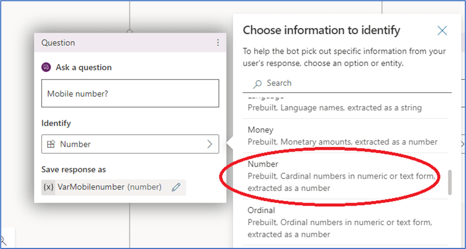Screen dimensions: 466x249
Task: Click the Question card header title
Action: 59,43
